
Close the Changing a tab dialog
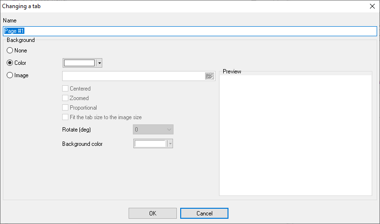(x=372, y=6)
